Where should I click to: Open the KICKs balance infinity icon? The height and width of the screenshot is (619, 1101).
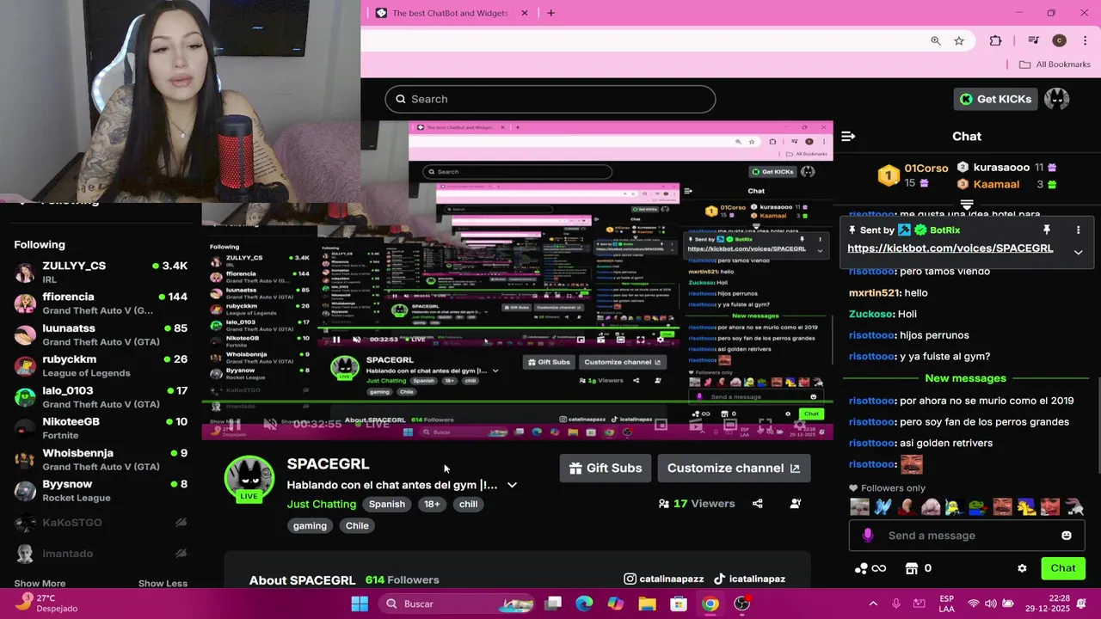coord(870,568)
